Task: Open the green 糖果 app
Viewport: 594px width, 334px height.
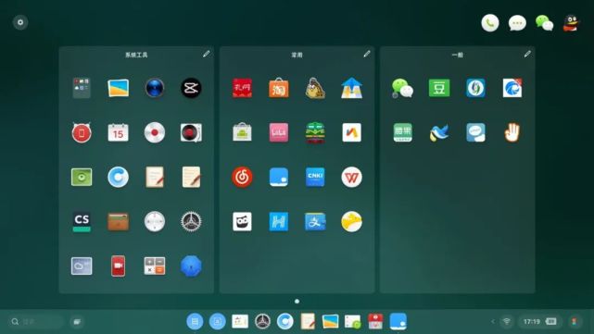Action: coord(403,132)
